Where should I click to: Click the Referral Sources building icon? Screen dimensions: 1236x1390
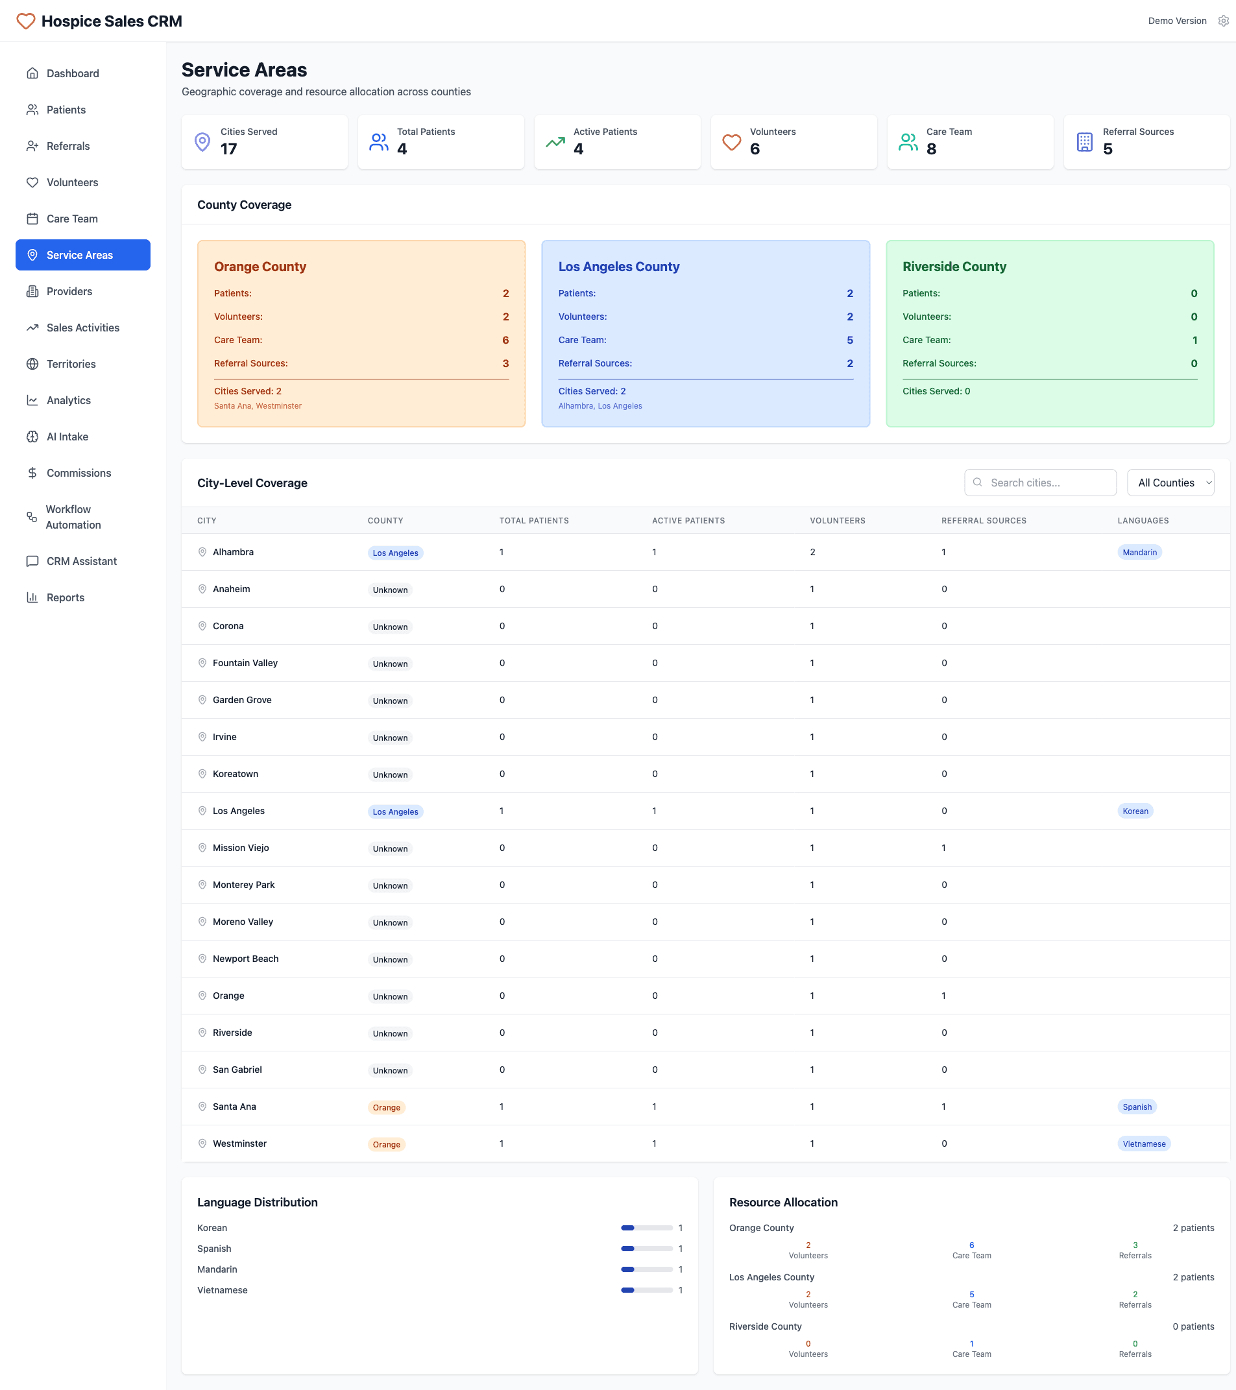pyautogui.click(x=1084, y=141)
